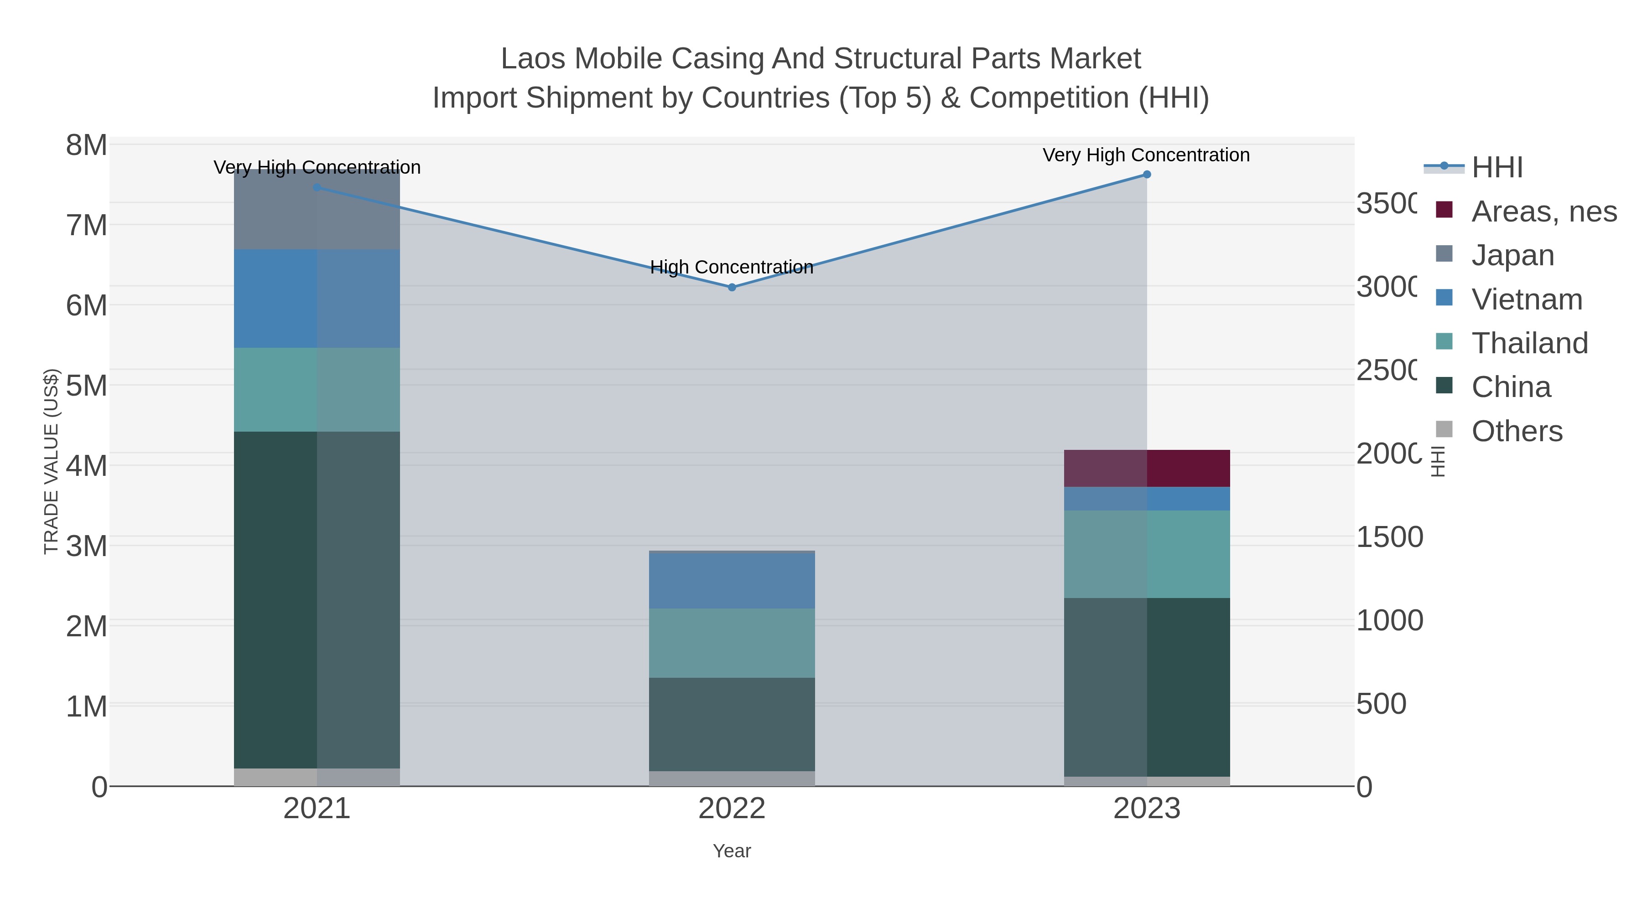Click the Thailand segment in 2023 bar
The width and height of the screenshot is (1642, 923).
(1147, 554)
